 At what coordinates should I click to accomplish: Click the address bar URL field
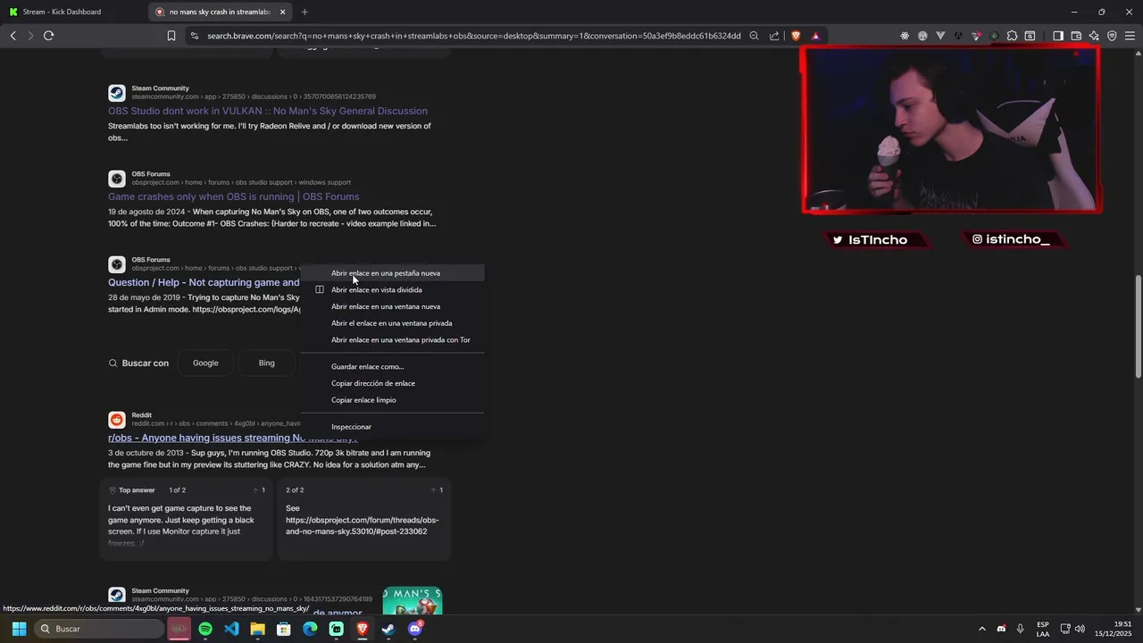(x=473, y=36)
